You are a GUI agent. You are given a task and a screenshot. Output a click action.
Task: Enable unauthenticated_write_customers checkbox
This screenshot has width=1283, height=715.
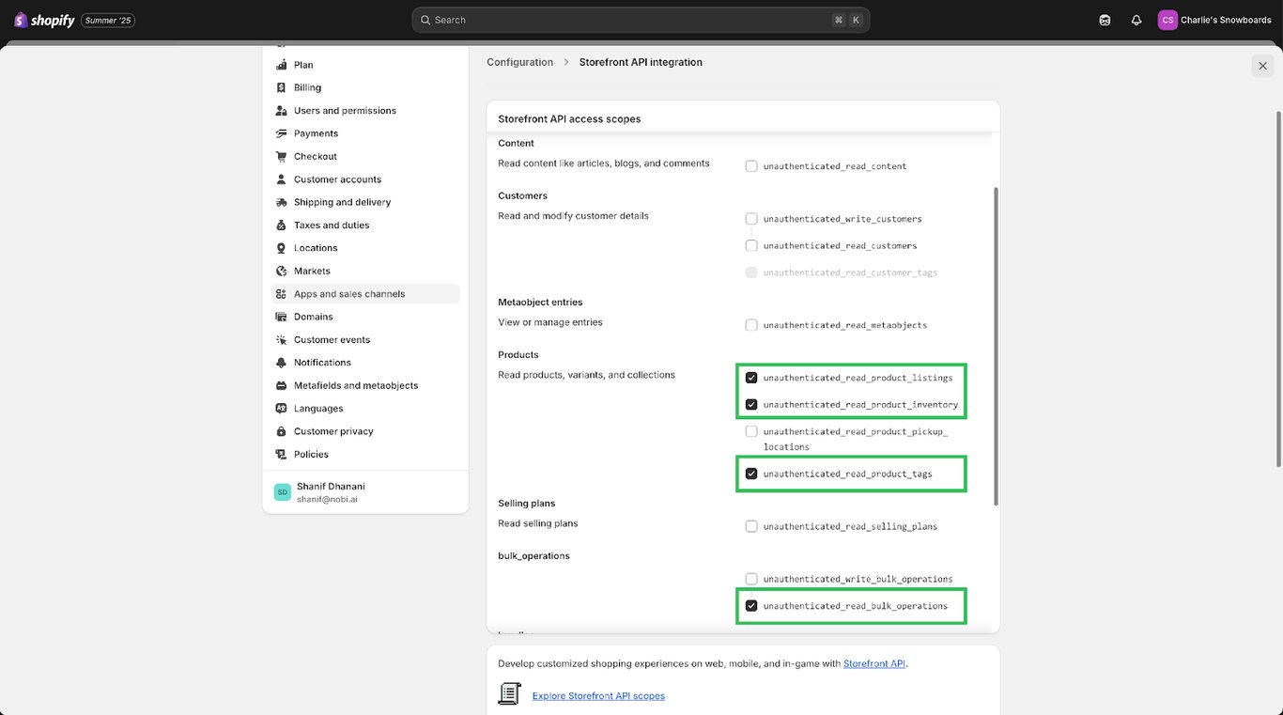751,219
